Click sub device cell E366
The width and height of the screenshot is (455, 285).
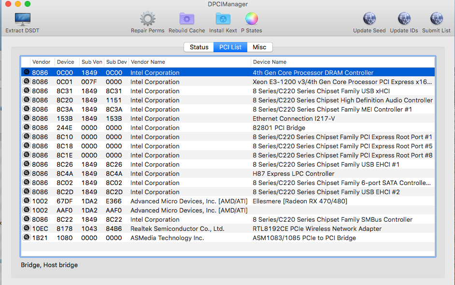(114, 201)
